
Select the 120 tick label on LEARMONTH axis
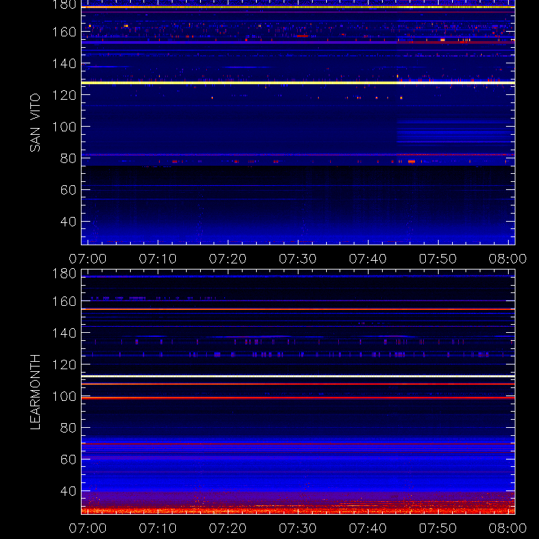(64, 364)
